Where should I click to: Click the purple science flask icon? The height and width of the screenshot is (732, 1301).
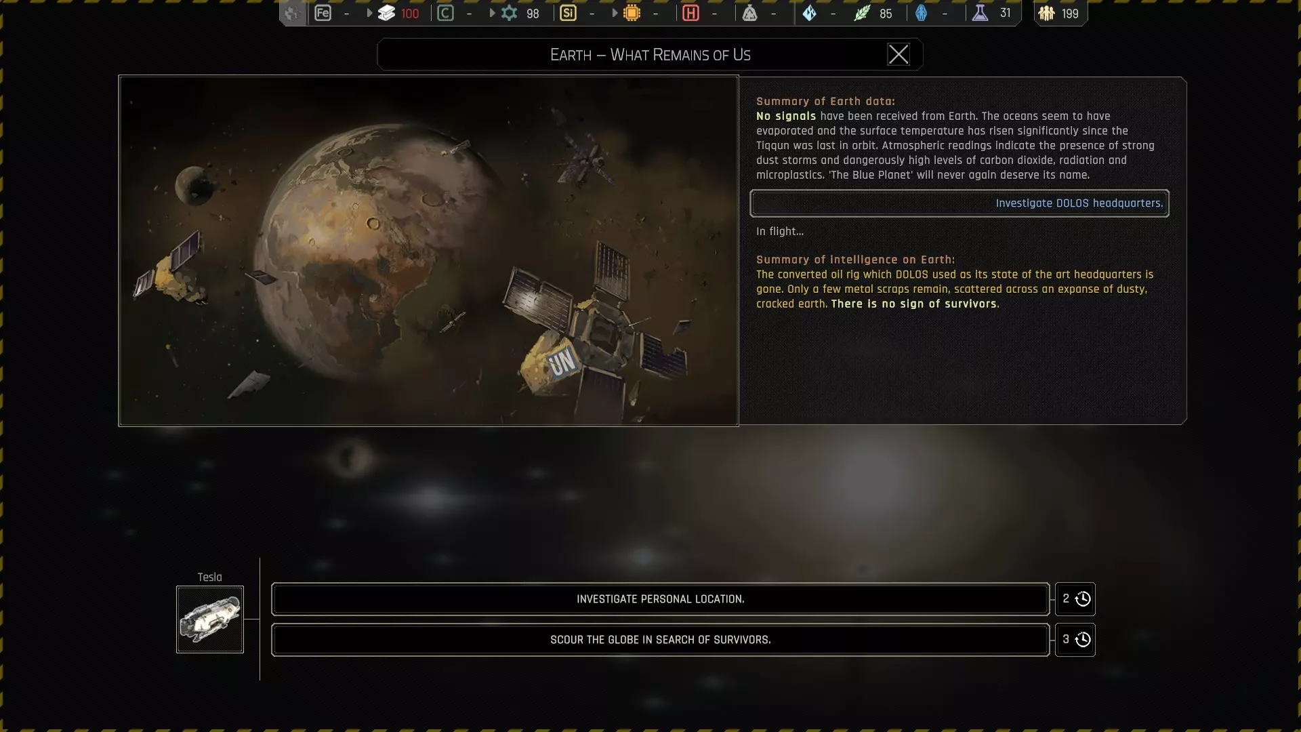pyautogui.click(x=980, y=13)
